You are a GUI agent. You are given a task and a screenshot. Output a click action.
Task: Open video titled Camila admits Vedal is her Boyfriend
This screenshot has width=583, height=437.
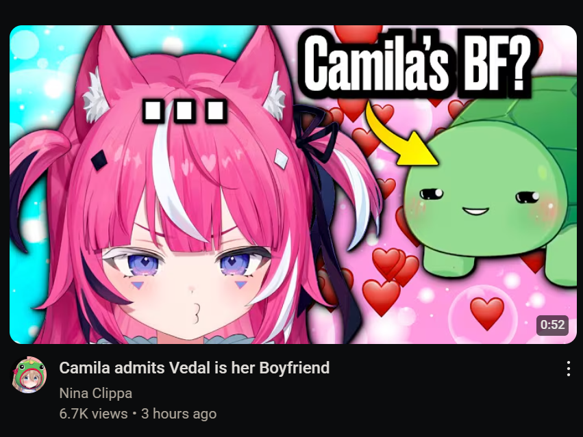[x=194, y=368]
